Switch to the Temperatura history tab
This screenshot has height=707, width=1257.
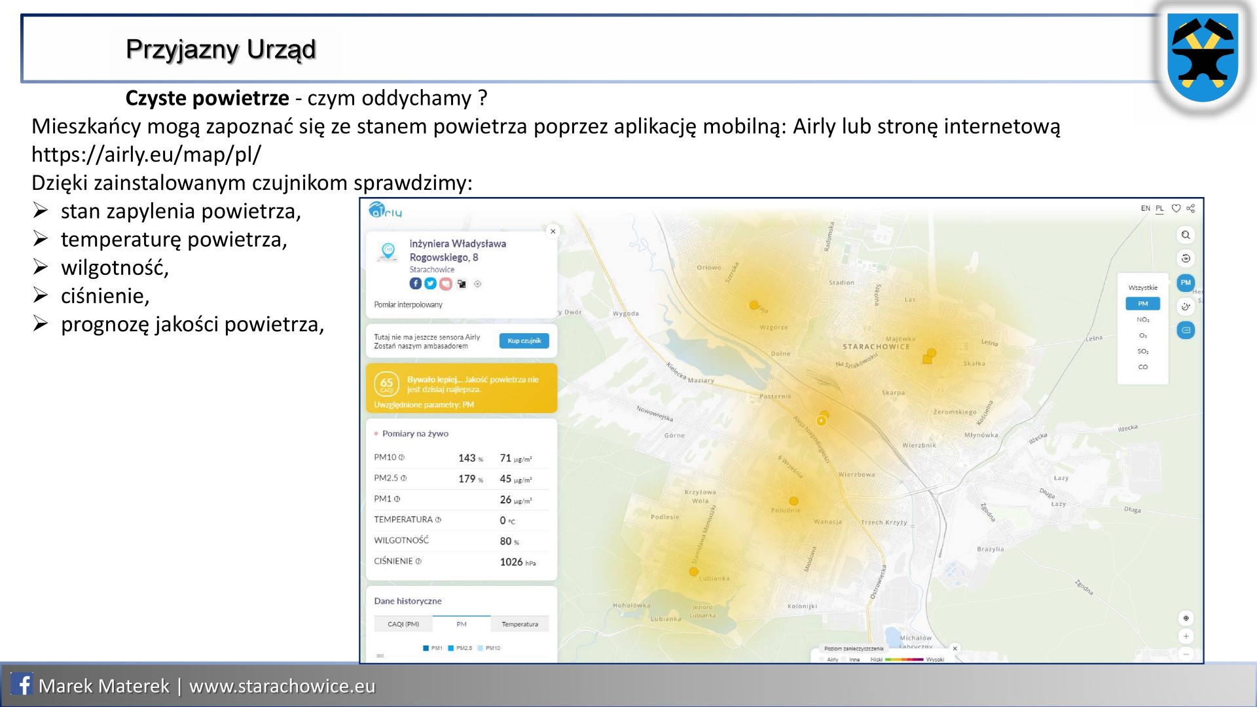[x=520, y=624]
